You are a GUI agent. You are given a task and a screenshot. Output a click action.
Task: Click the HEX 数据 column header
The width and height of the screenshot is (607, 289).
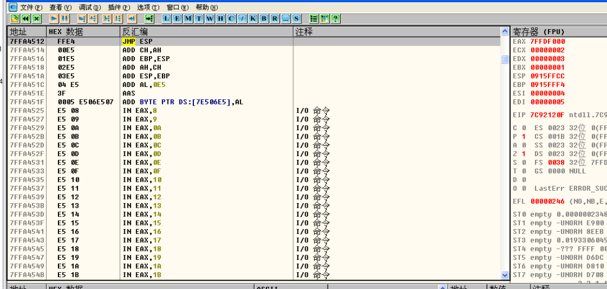[83, 31]
